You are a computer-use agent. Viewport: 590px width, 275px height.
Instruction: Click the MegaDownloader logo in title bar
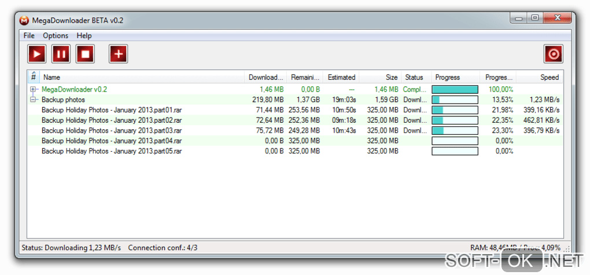[x=24, y=20]
